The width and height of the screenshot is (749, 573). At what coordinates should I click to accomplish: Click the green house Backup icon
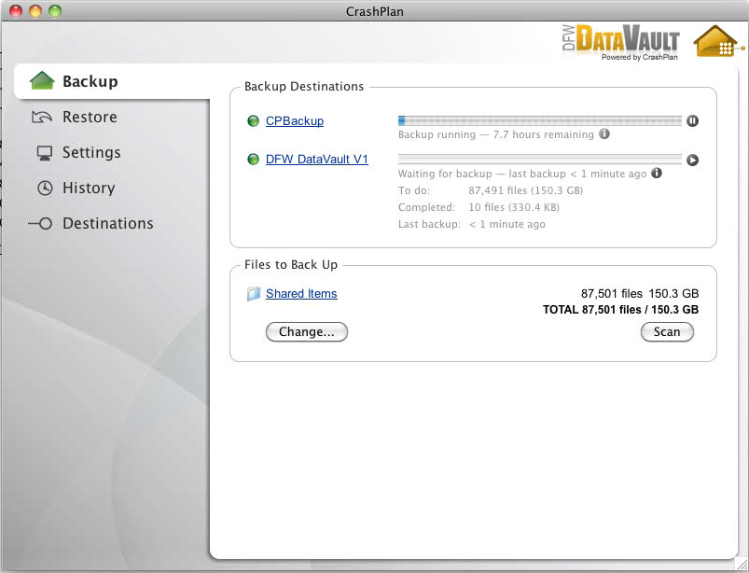pyautogui.click(x=42, y=80)
